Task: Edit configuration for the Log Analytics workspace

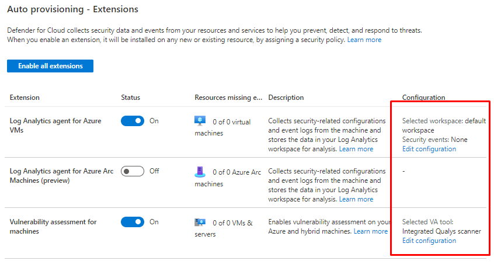Action: pyautogui.click(x=429, y=149)
